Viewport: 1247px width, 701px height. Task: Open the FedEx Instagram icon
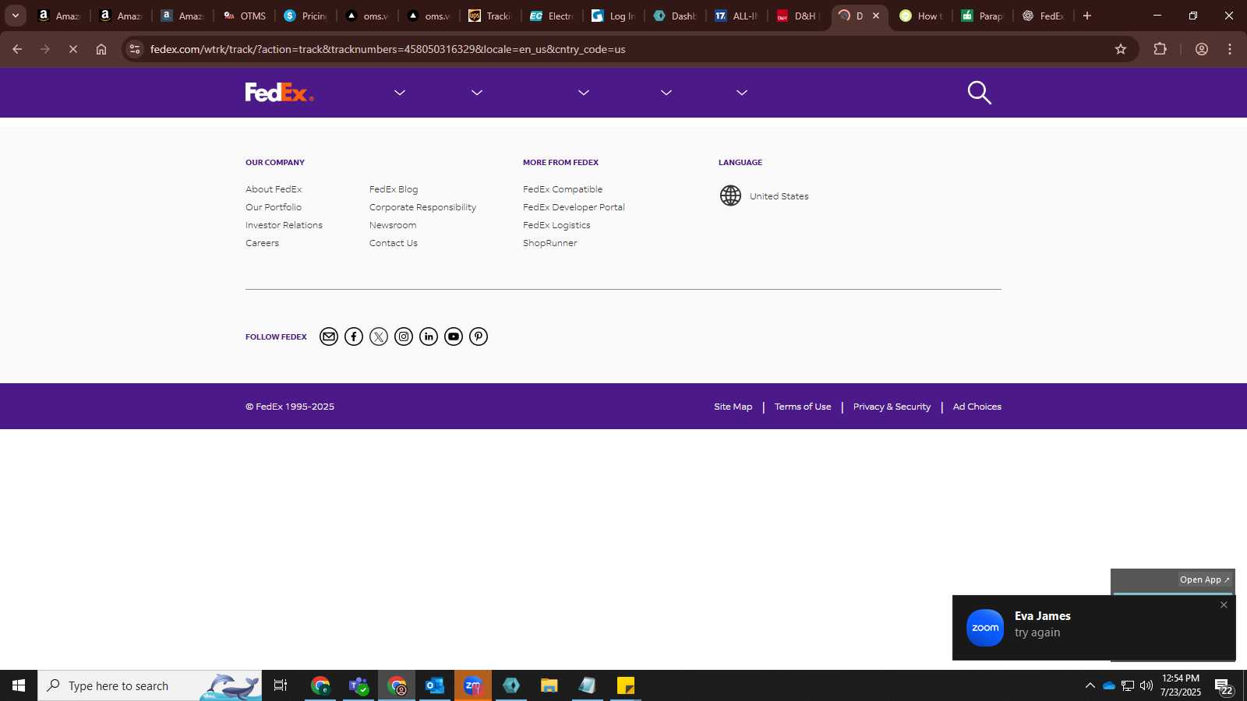(x=404, y=336)
